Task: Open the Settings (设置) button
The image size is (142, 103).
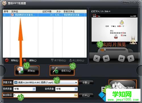Action: (x=86, y=83)
